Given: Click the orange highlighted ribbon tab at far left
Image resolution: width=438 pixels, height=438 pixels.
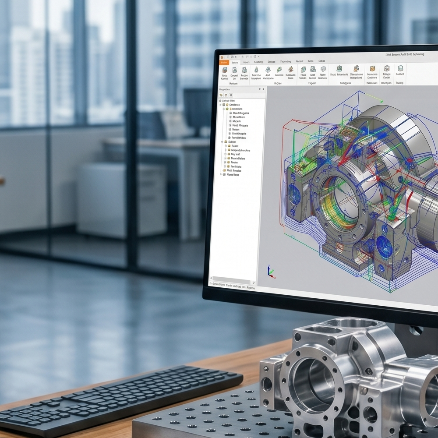Looking at the screenshot, I should pos(224,63).
